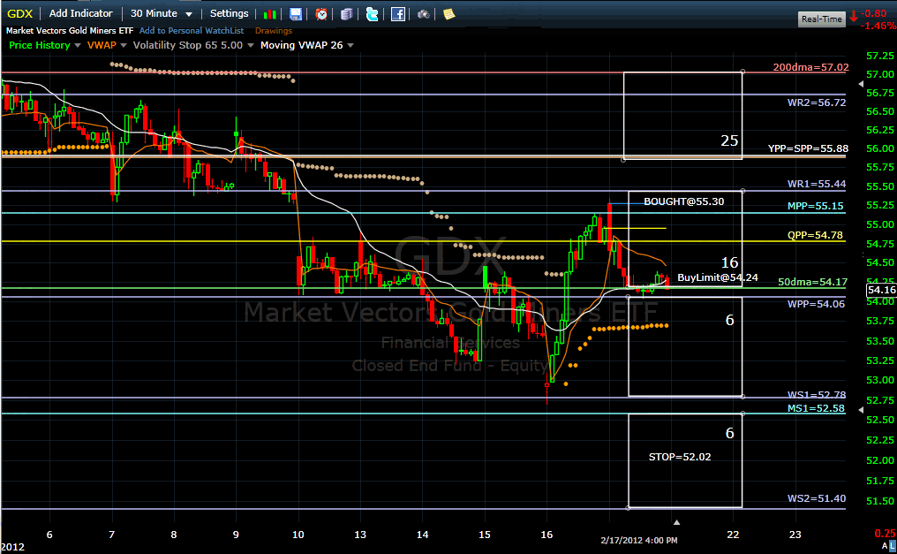Click the YPP=SPP=55.88 level label
Image resolution: width=897 pixels, height=554 pixels.
click(x=808, y=148)
